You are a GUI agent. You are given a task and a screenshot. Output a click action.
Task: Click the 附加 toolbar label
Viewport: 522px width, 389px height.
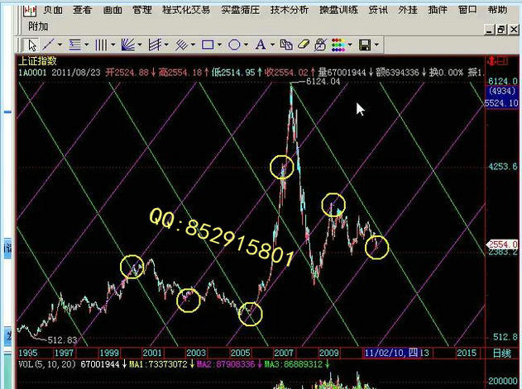tap(37, 26)
